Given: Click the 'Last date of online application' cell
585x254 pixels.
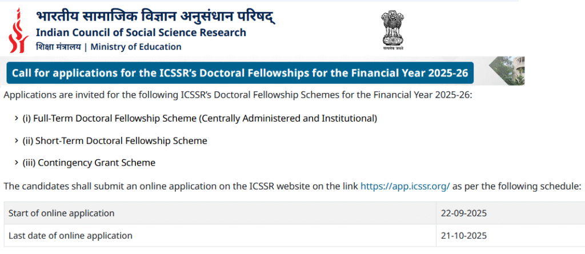Looking at the screenshot, I should 71,236.
